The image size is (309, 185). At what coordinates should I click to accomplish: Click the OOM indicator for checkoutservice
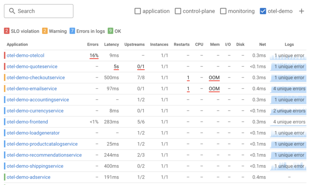214,77
